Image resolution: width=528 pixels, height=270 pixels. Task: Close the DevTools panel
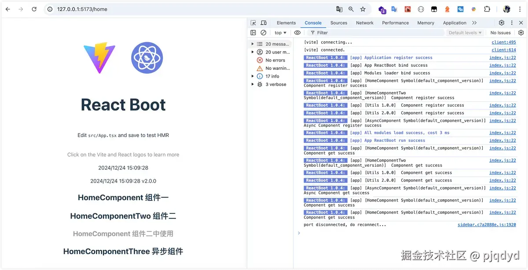(521, 23)
